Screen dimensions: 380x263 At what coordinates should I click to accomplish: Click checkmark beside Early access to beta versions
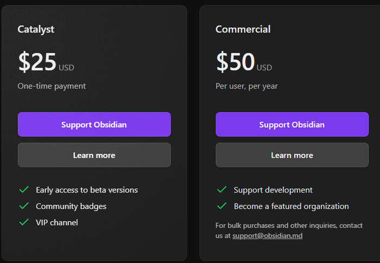pos(24,190)
